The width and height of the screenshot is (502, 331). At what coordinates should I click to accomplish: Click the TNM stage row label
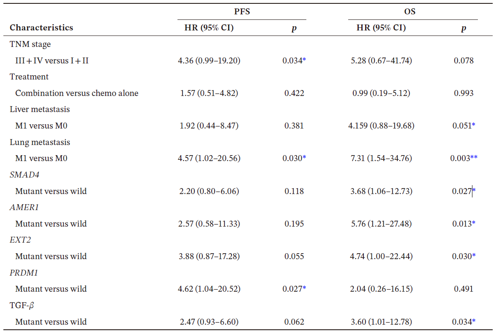pos(30,44)
